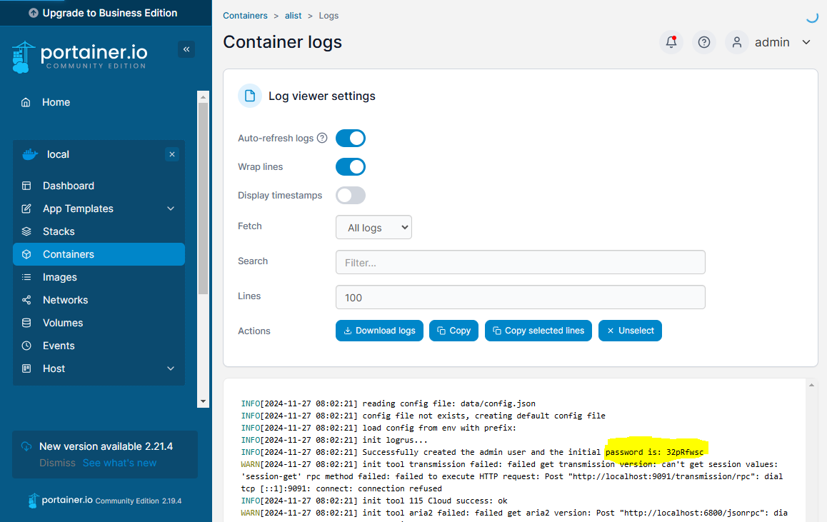Viewport: 827px width, 522px height.
Task: Go to Volumes in the sidebar
Action: pos(62,323)
